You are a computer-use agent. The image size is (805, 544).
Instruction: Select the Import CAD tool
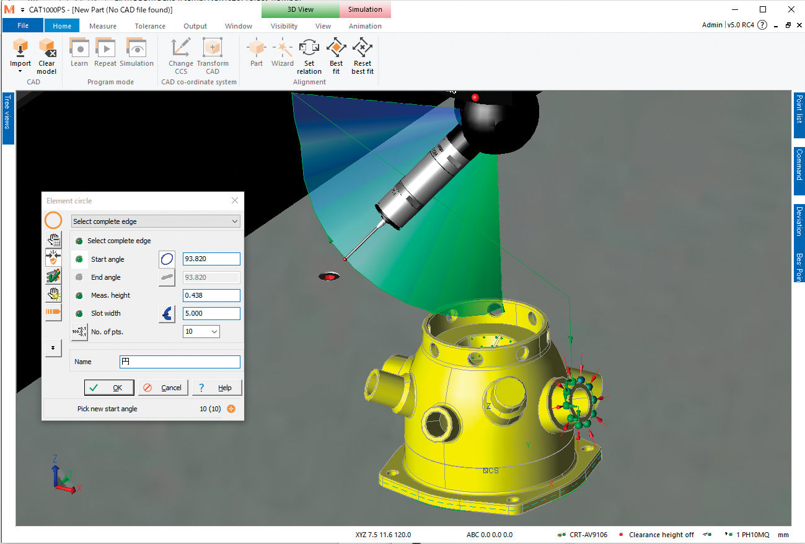point(20,55)
